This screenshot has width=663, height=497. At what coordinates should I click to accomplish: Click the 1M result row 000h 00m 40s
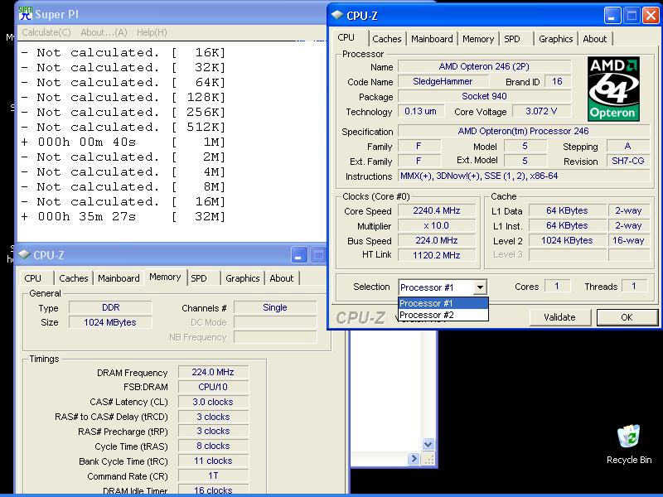[123, 142]
